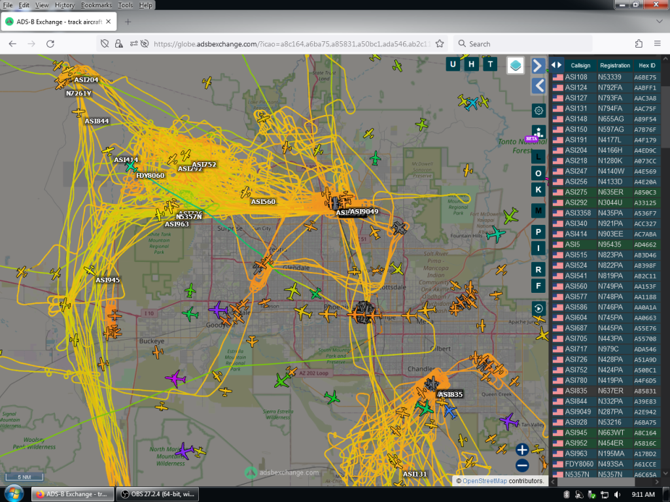Click ASI945 aircraft label on map
670x502 pixels.
[108, 280]
